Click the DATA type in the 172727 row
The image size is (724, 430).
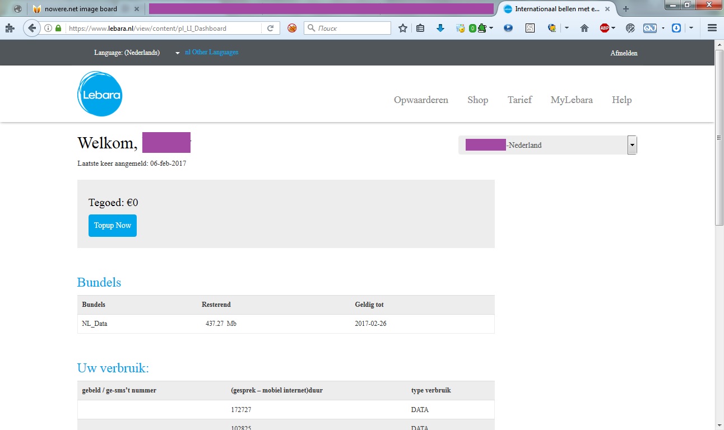pos(420,410)
